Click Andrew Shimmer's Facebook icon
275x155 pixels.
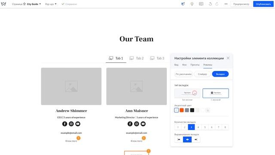click(x=65, y=124)
